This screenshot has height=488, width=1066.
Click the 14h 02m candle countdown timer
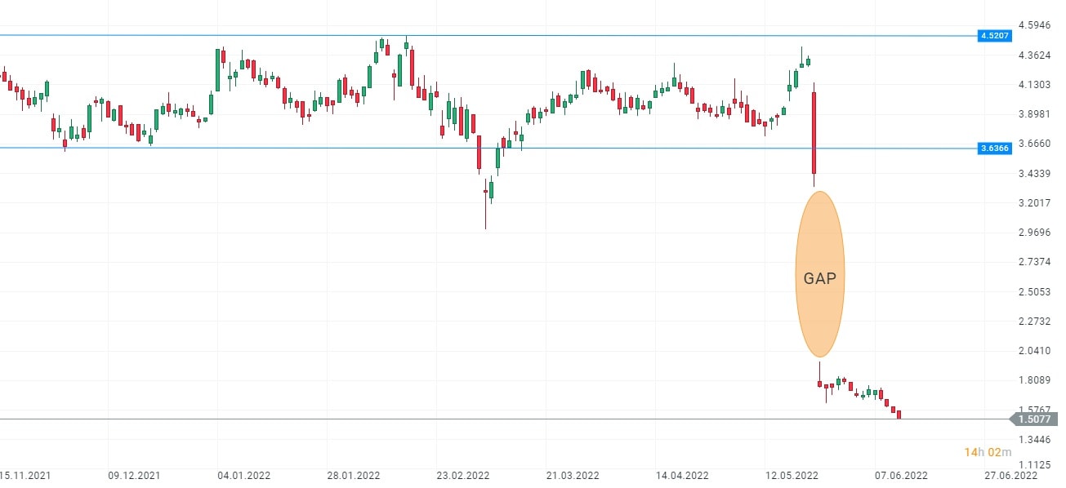pos(988,452)
